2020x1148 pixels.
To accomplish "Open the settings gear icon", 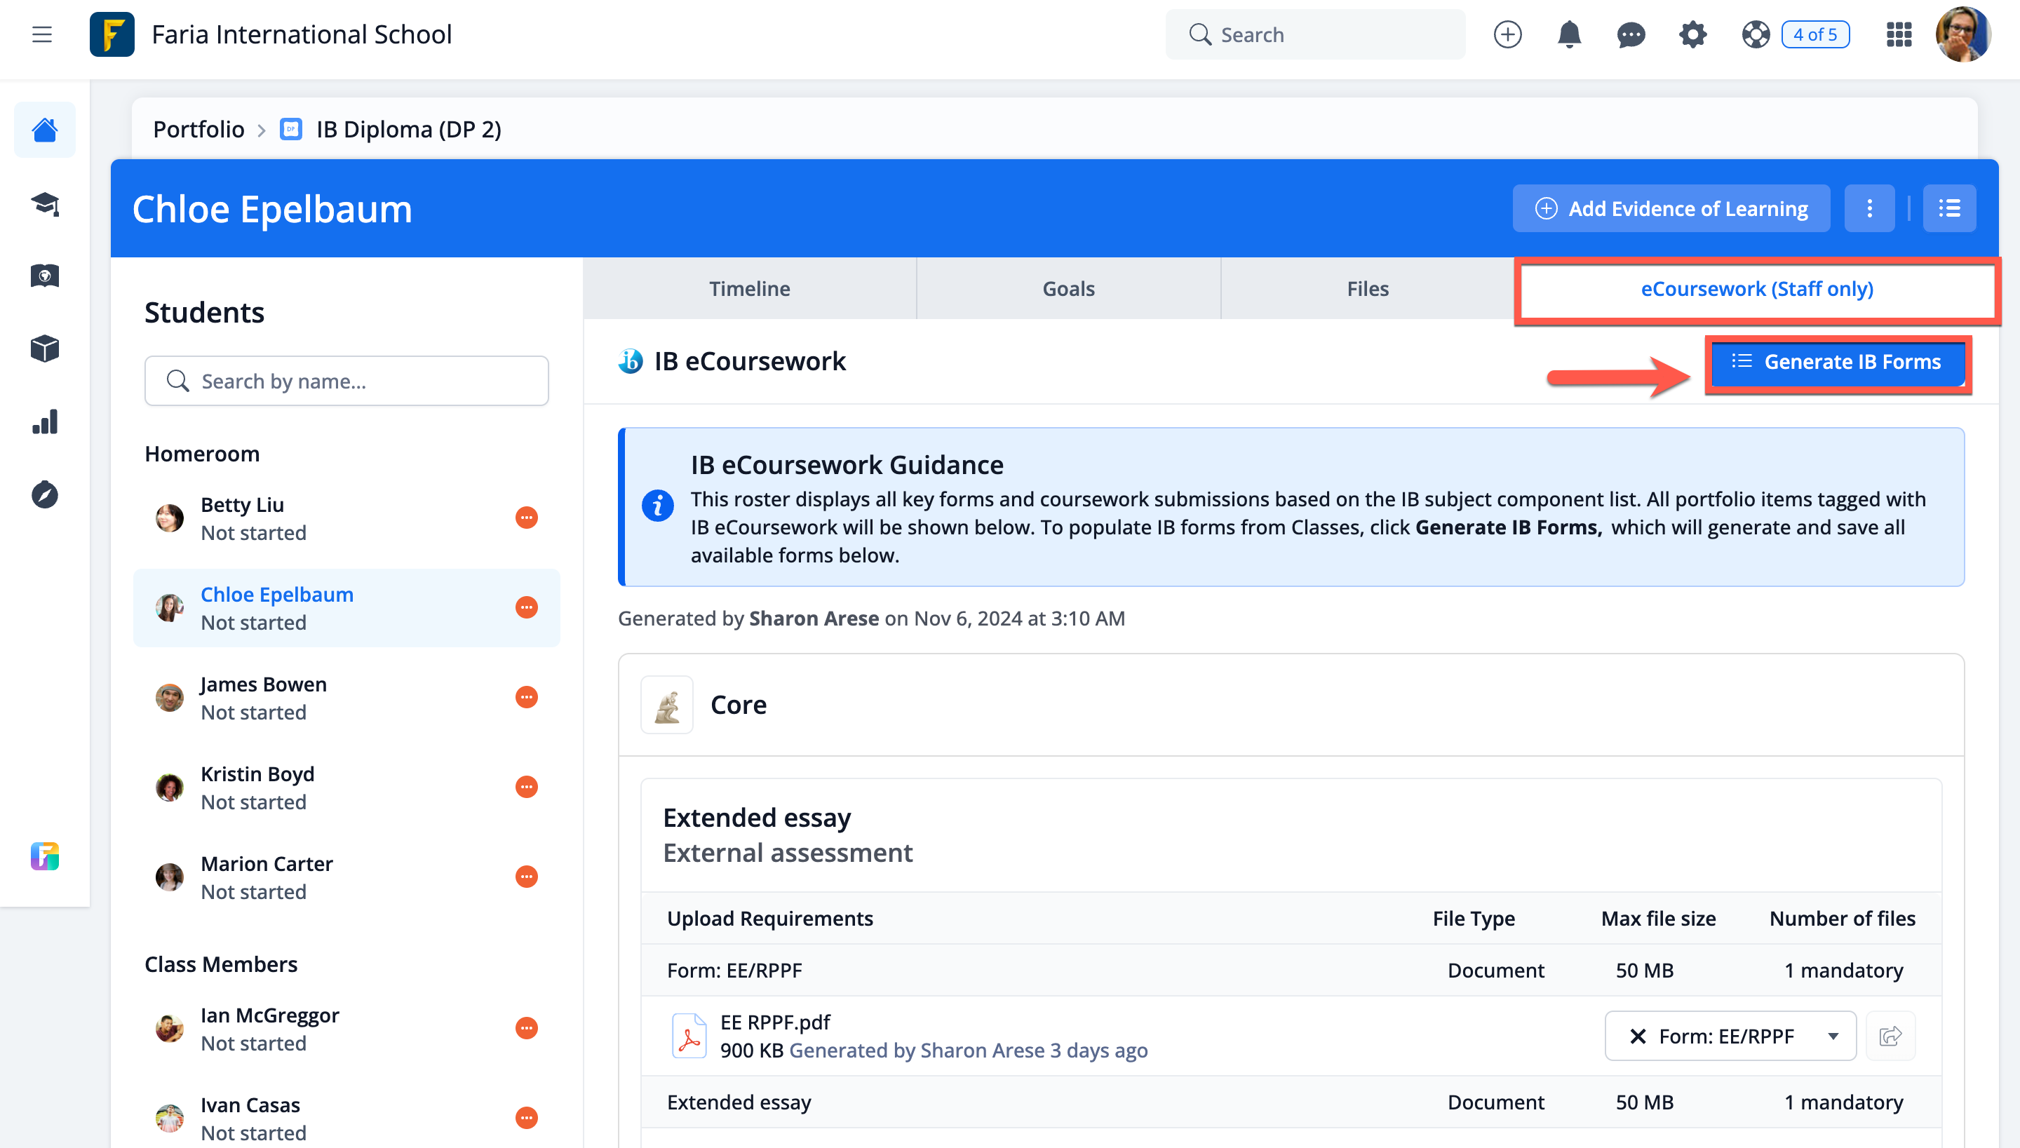I will point(1692,34).
